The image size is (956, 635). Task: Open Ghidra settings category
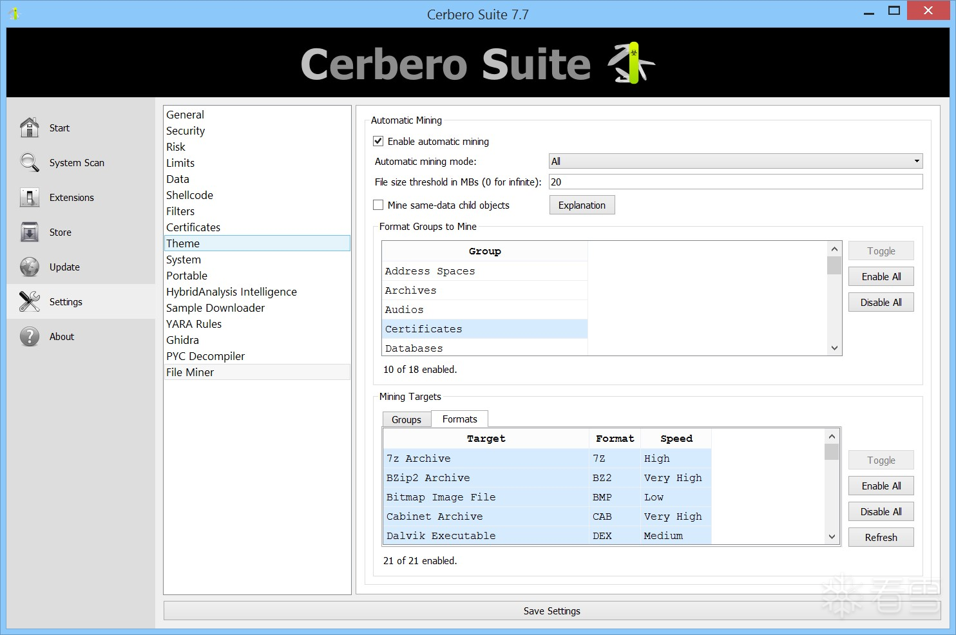point(257,340)
